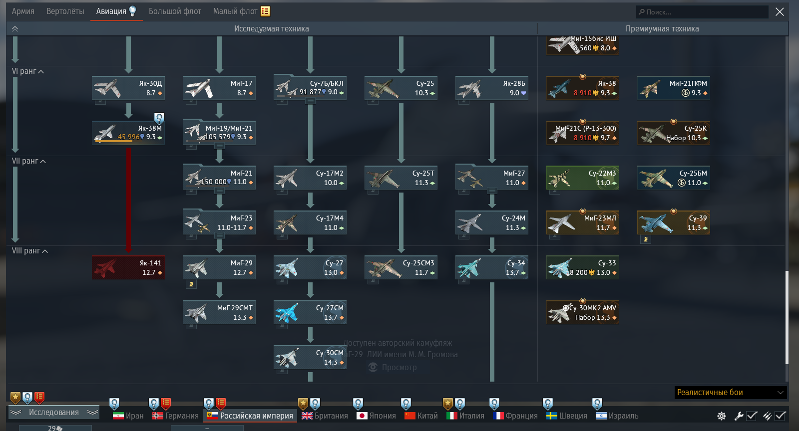Click the Japan flag icon
Viewport: 799px width, 431px height.
click(362, 416)
